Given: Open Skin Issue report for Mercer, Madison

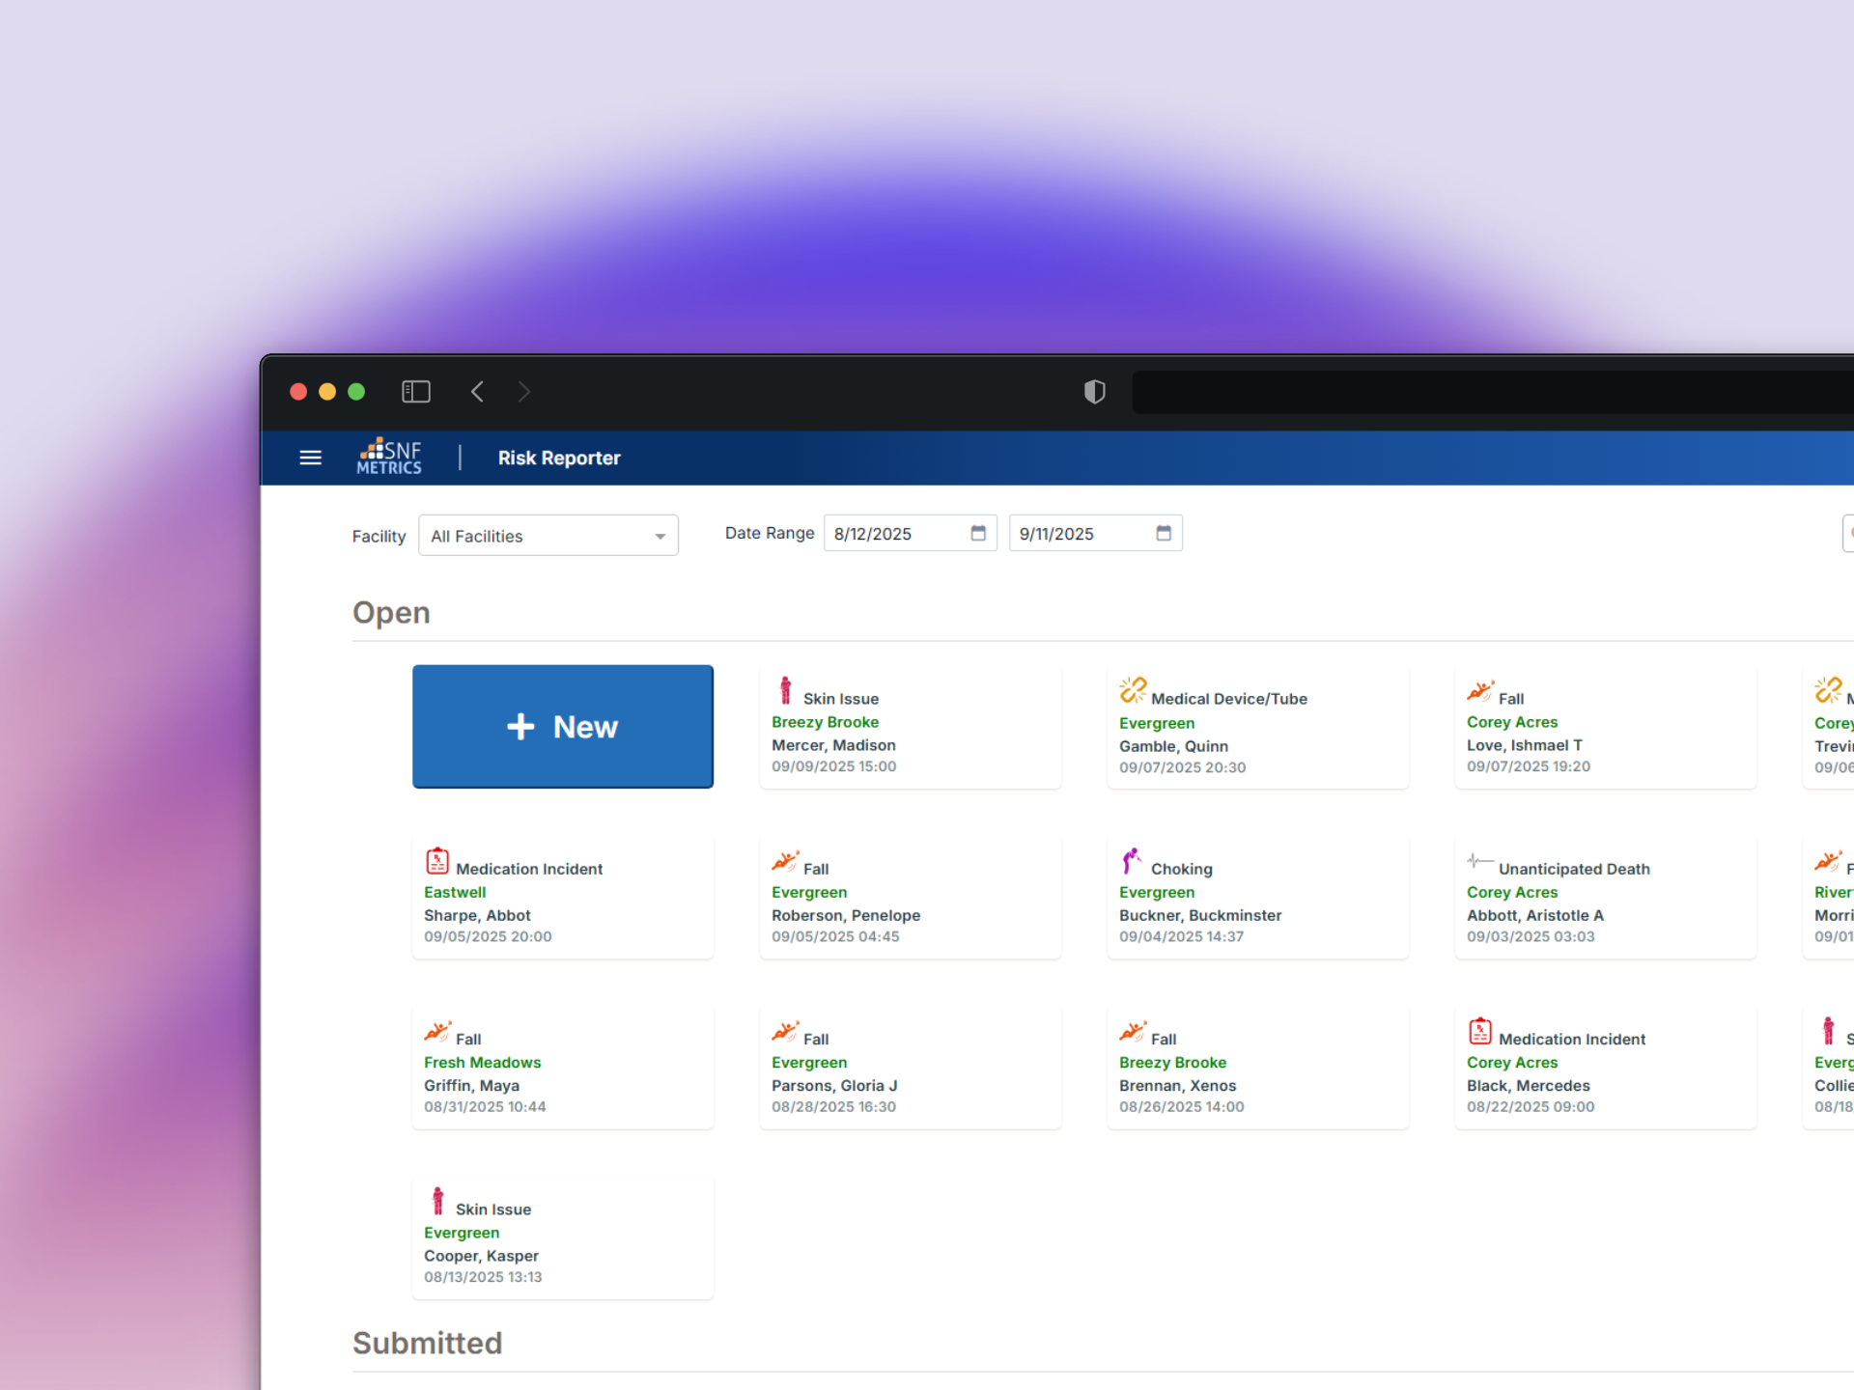Looking at the screenshot, I should (910, 727).
